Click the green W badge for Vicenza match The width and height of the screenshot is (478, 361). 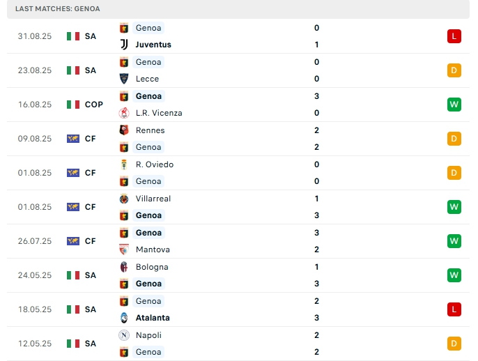pos(454,105)
